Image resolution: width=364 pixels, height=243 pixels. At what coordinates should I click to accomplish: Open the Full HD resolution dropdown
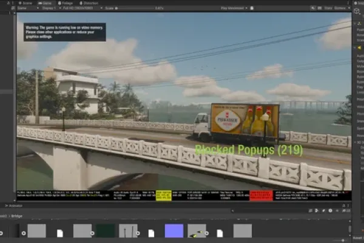click(x=83, y=8)
